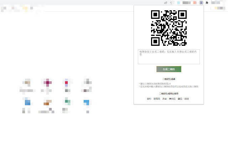228x142 pixels.
Task: Click the note about default QR code url
Action: [x=155, y=84]
